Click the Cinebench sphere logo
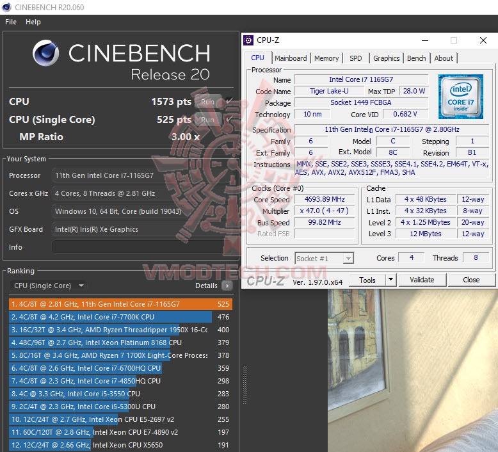 pos(45,52)
